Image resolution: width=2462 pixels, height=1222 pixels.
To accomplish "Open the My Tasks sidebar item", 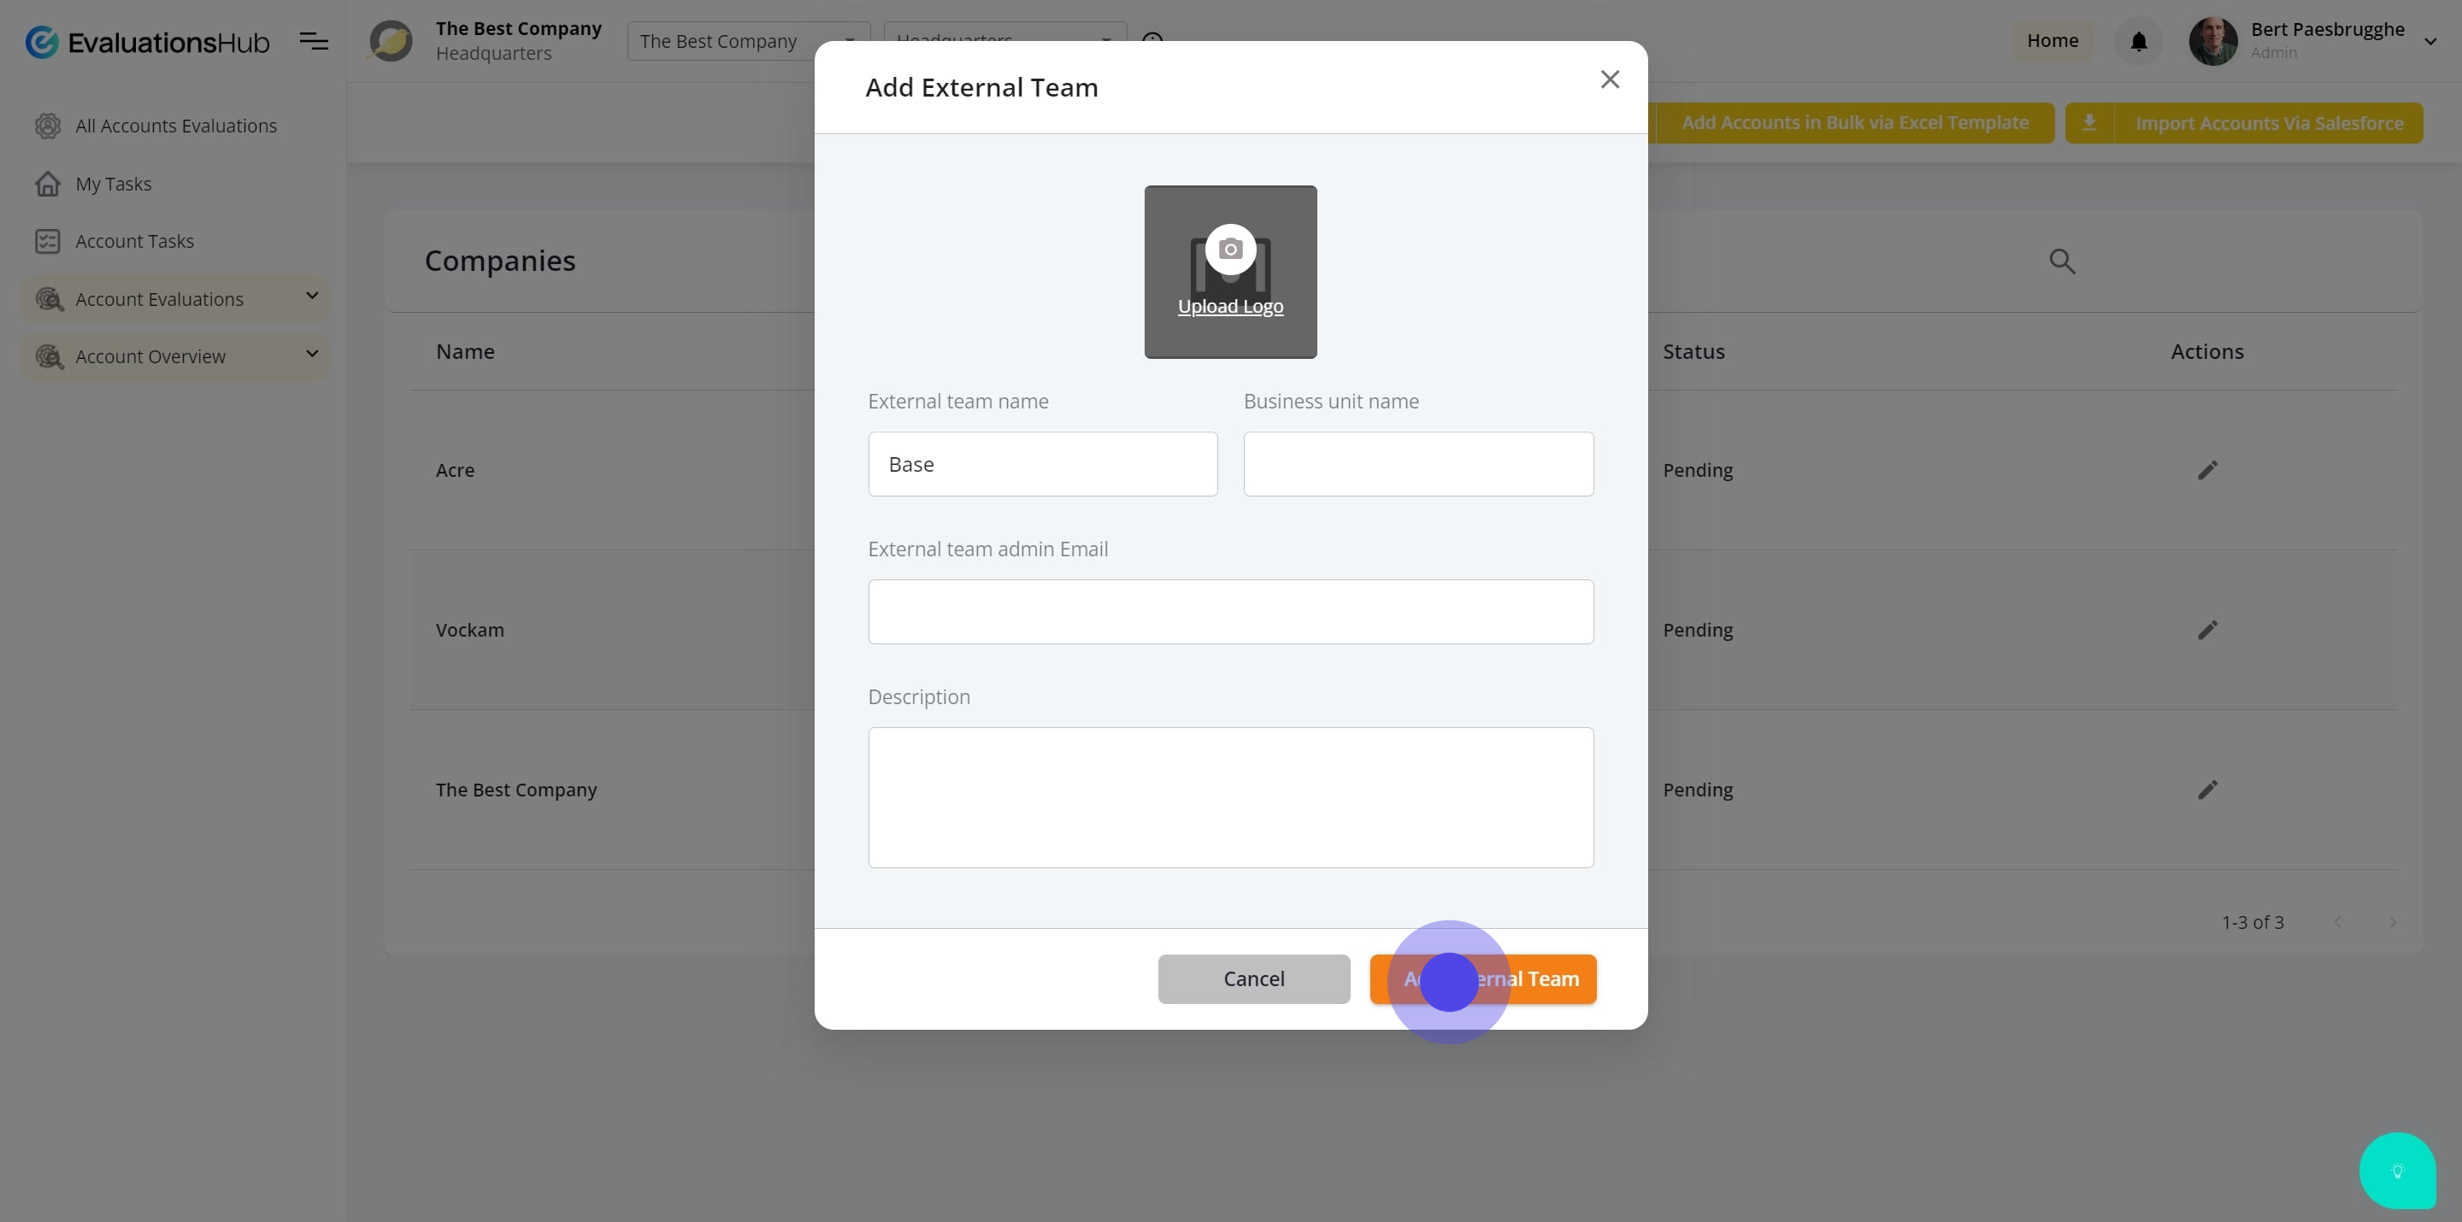I will click(x=113, y=184).
